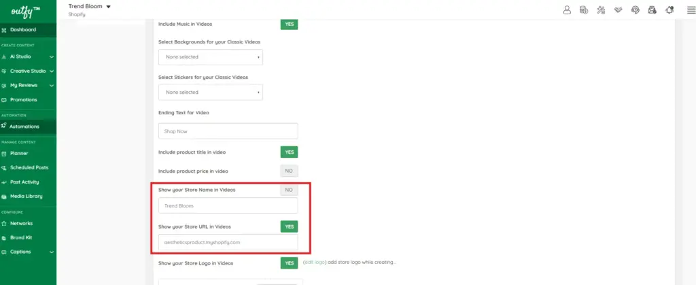The height and width of the screenshot is (285, 696).
Task: Toggle Include Music in Videos
Action: point(289,24)
